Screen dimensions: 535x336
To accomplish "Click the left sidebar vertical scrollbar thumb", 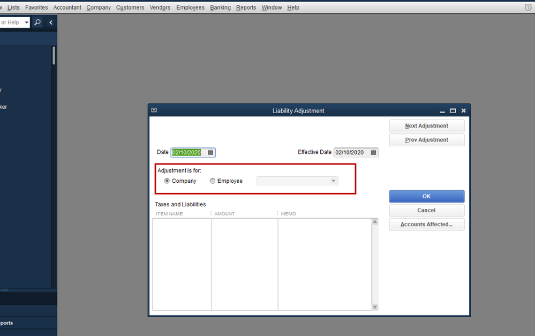I will 54,56.
